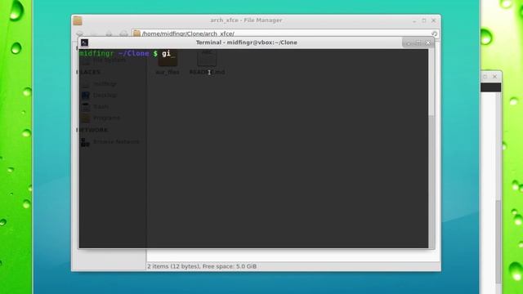Click the Terminal vertical scrollbar
The image size is (523, 294).
[431, 149]
